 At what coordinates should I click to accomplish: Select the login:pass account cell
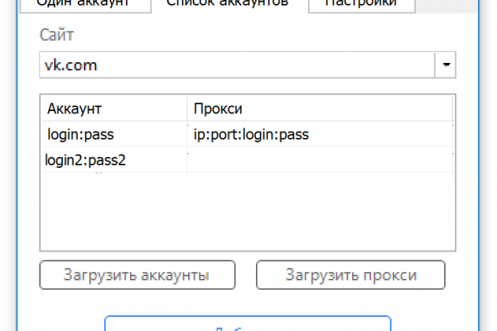coord(114,134)
